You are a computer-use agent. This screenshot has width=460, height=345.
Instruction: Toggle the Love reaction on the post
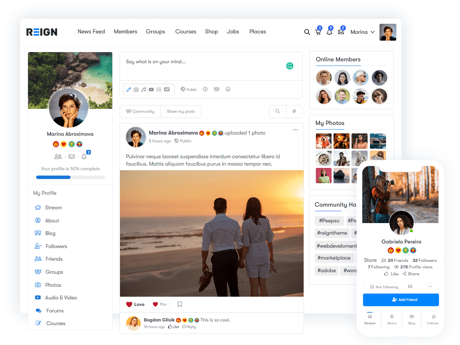click(135, 304)
